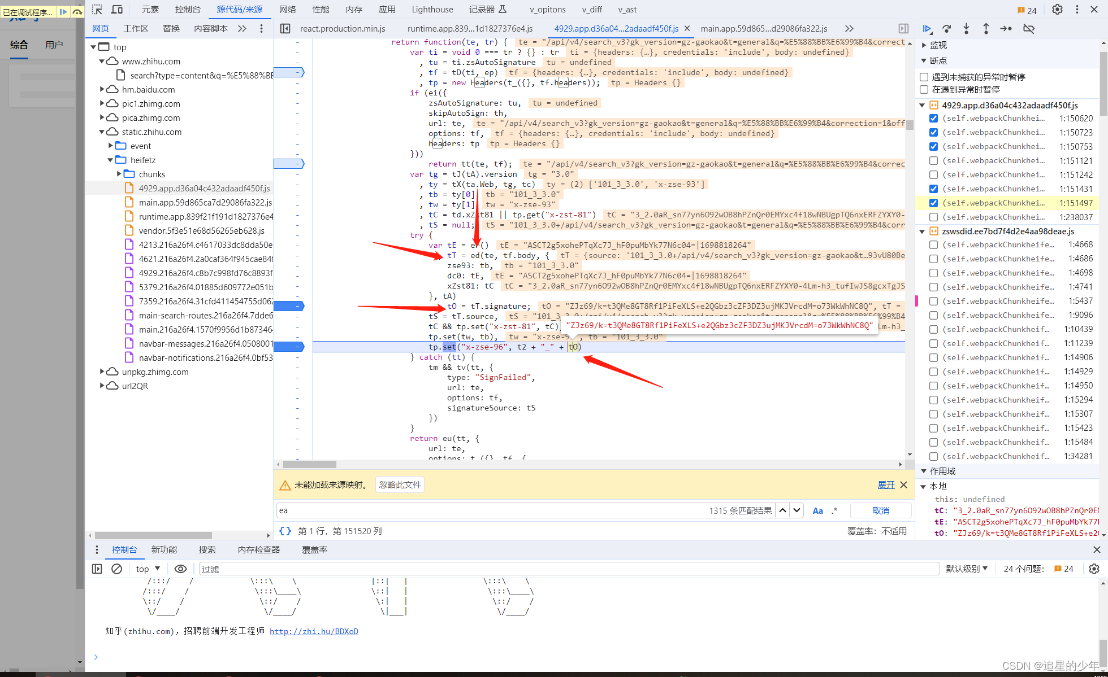Image resolution: width=1108 pixels, height=677 pixels.
Task: Resume script execution in debugger toolbar
Action: tap(927, 29)
